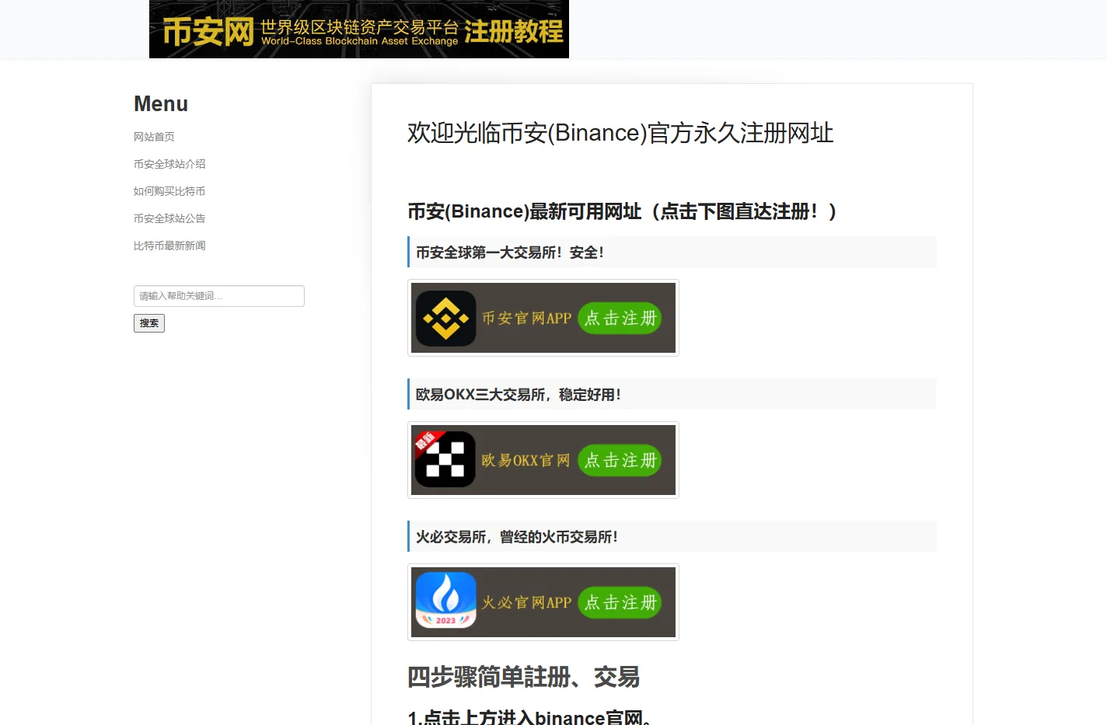Viewport: 1107px width, 725px height.
Task: Open 币安全球站介绍 menu link
Action: click(169, 164)
